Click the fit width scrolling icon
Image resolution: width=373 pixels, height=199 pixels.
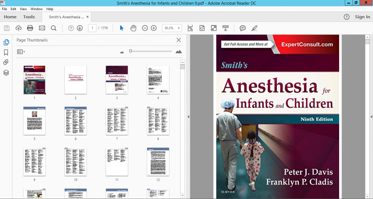tap(190, 28)
